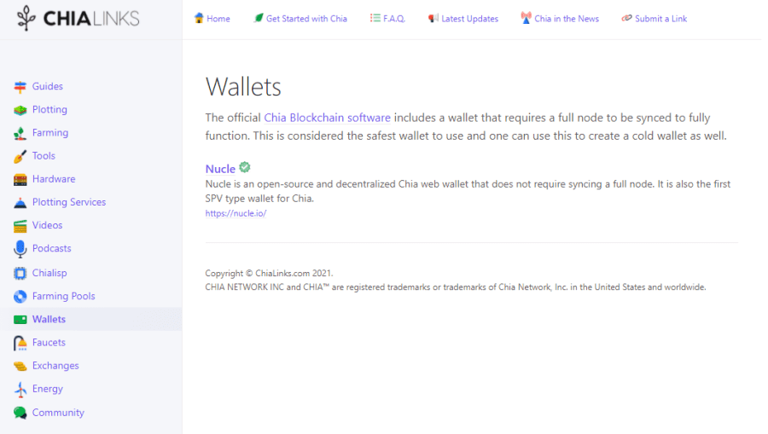Visit the https://nucle.io/ URL
768x434 pixels.
pos(236,213)
